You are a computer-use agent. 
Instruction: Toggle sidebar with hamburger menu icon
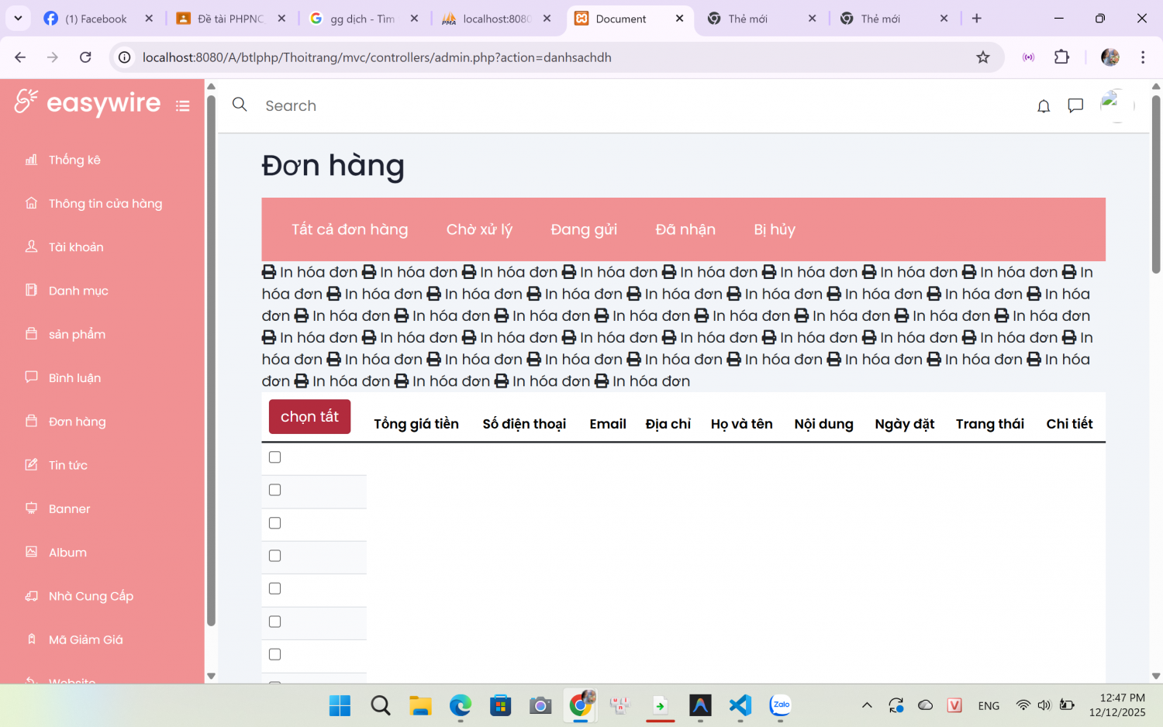click(x=183, y=105)
